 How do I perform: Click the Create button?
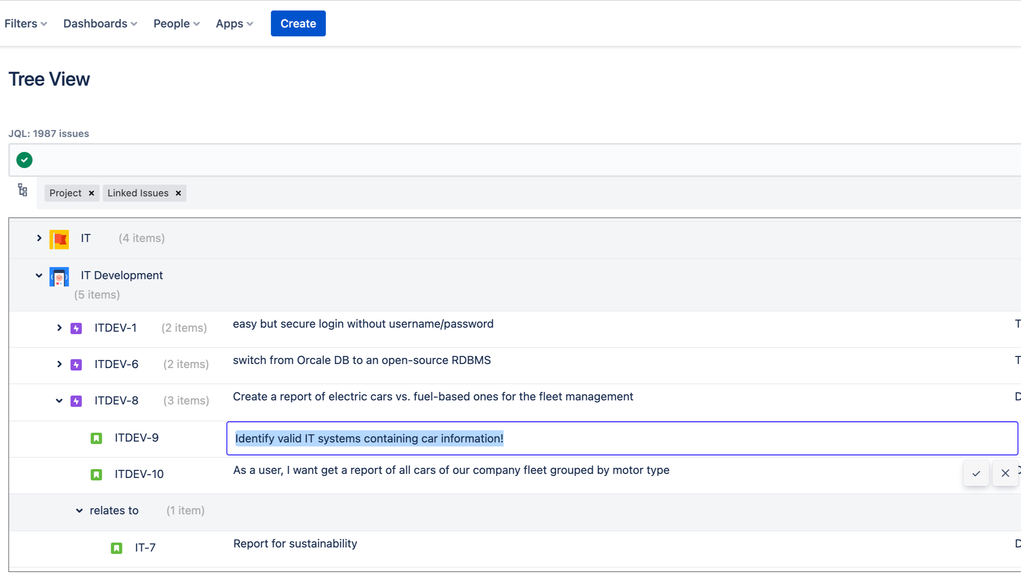pos(298,23)
